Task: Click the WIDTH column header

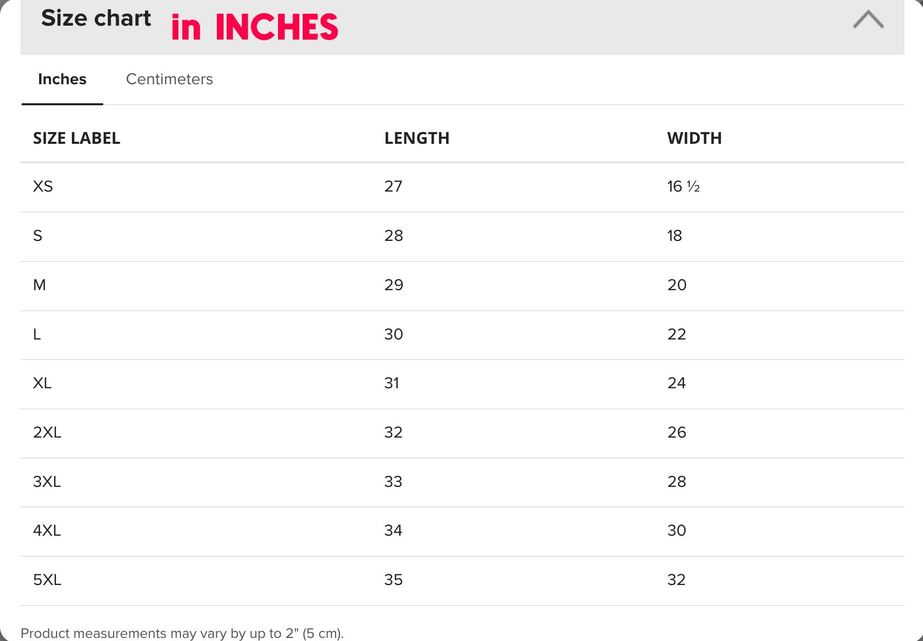Action: 694,138
